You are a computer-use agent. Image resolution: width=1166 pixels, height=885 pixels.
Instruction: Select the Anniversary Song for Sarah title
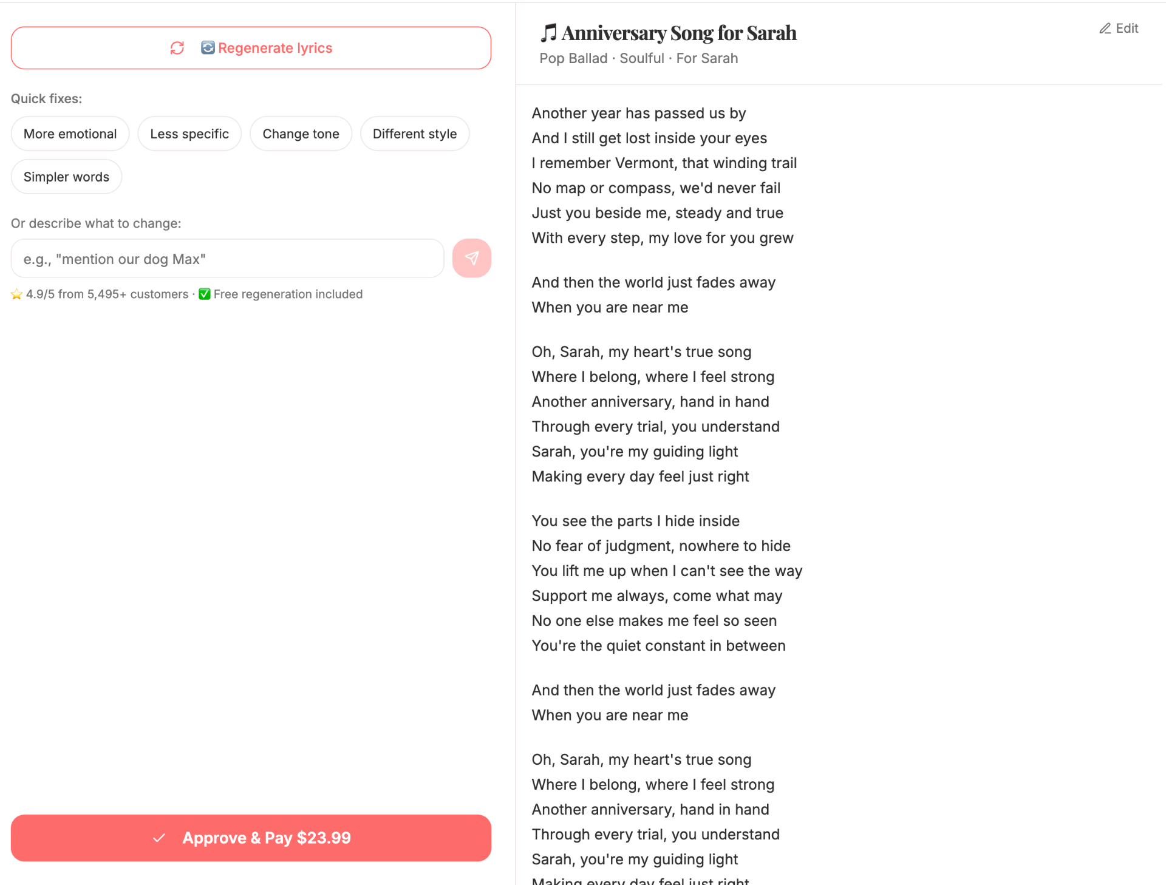(679, 32)
